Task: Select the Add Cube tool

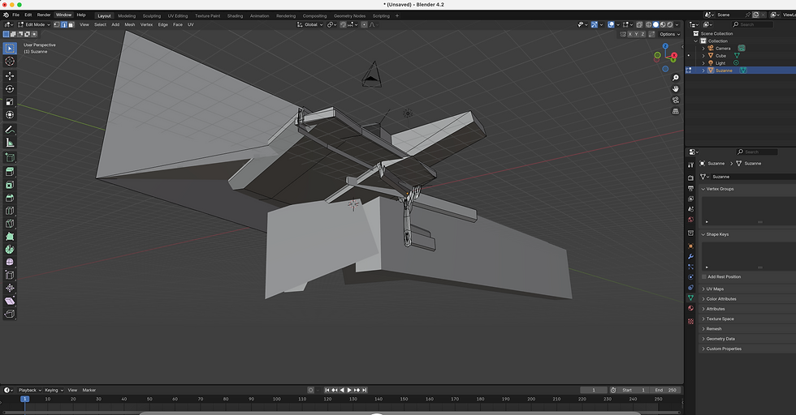Action: pos(10,157)
